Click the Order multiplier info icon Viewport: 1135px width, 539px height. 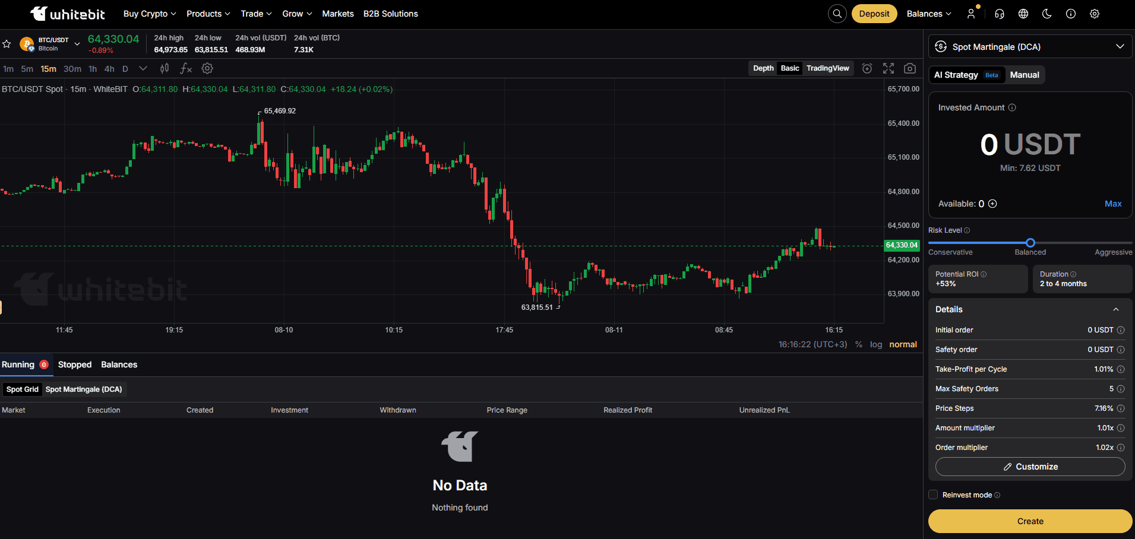pyautogui.click(x=1121, y=448)
